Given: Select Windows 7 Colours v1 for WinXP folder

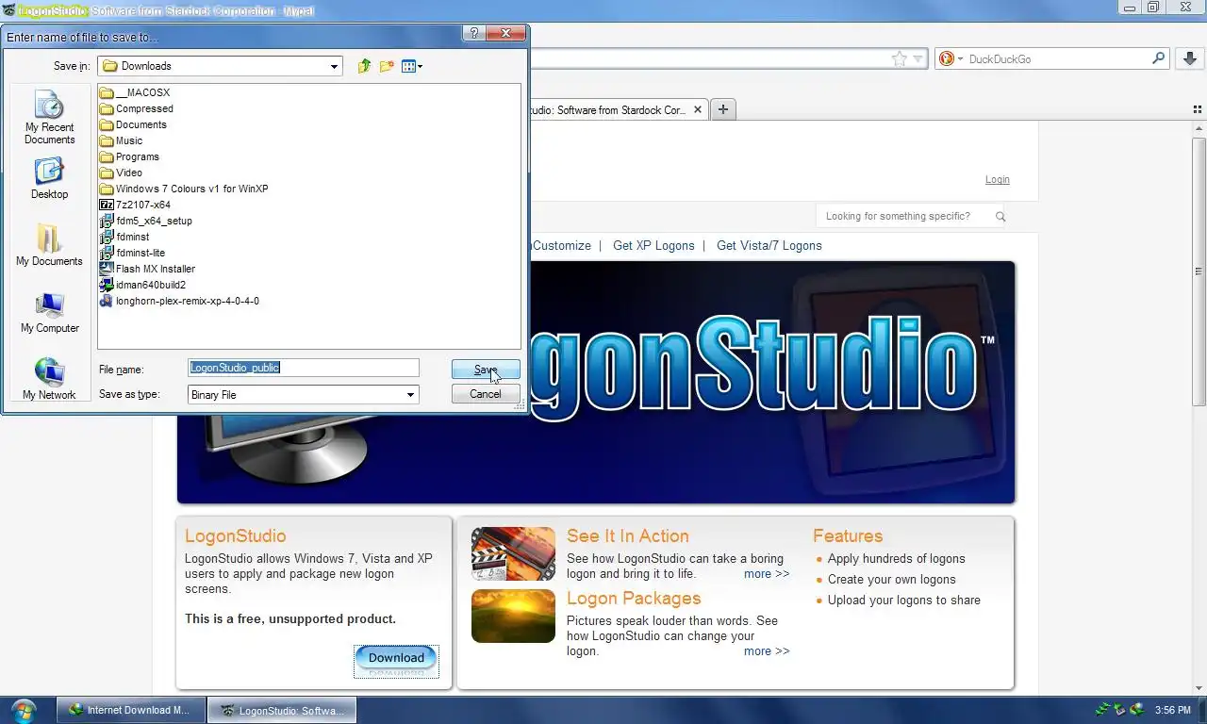Looking at the screenshot, I should pos(184,189).
